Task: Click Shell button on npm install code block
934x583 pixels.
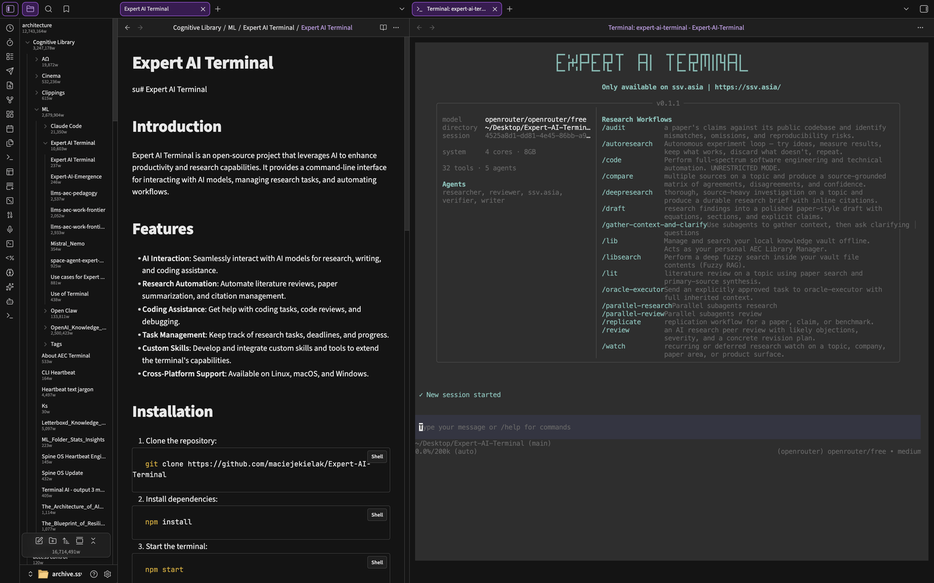Action: click(x=377, y=515)
